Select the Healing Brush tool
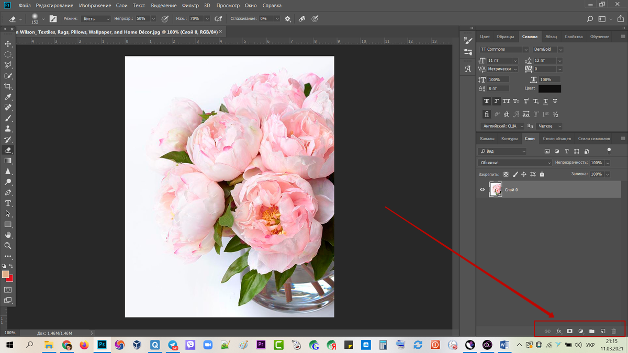This screenshot has width=628, height=353. pos(8,108)
